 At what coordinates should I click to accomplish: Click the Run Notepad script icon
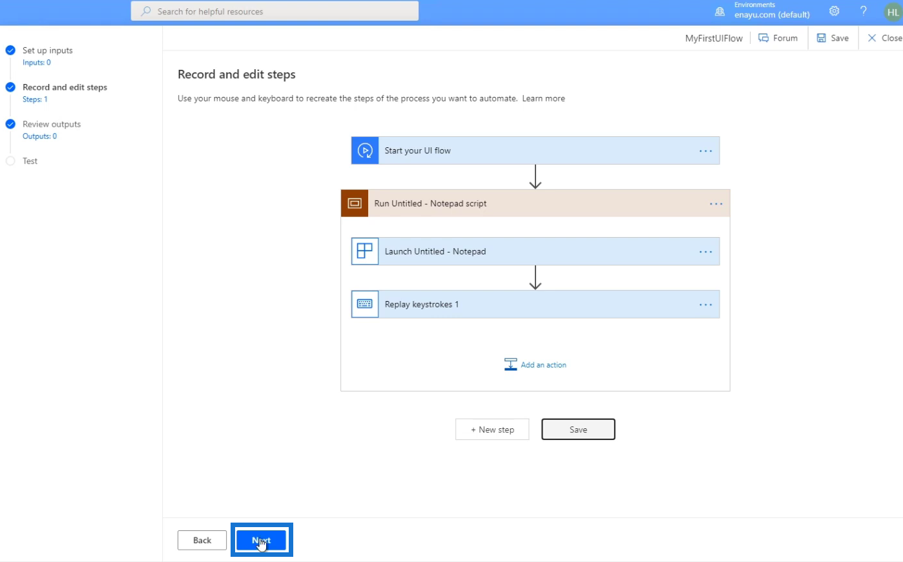point(355,203)
